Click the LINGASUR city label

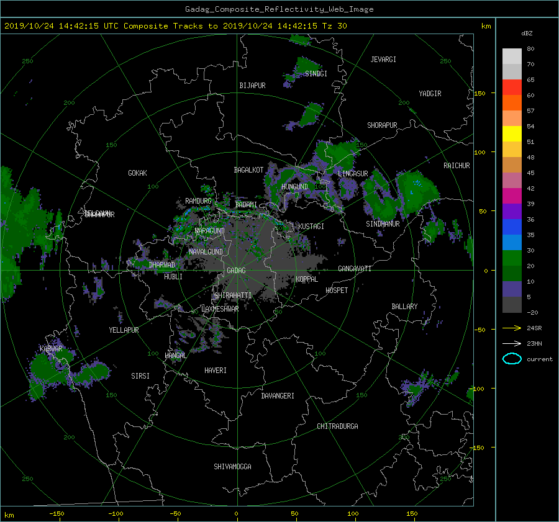point(353,174)
